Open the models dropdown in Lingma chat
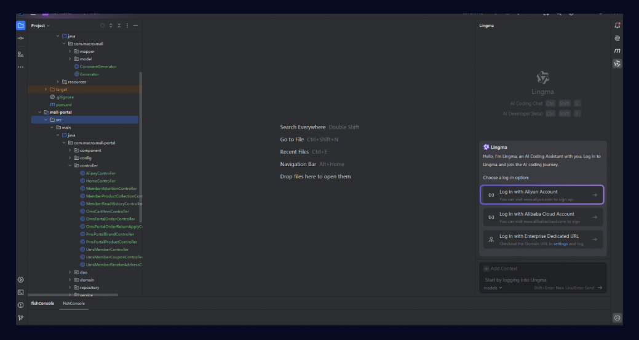 click(x=493, y=288)
